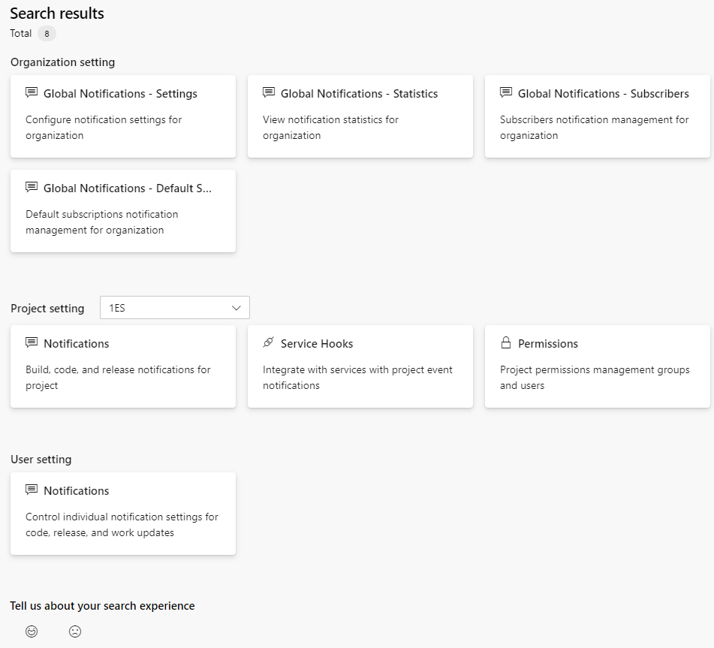Select Global Notifications - Subscribers title

tap(604, 94)
